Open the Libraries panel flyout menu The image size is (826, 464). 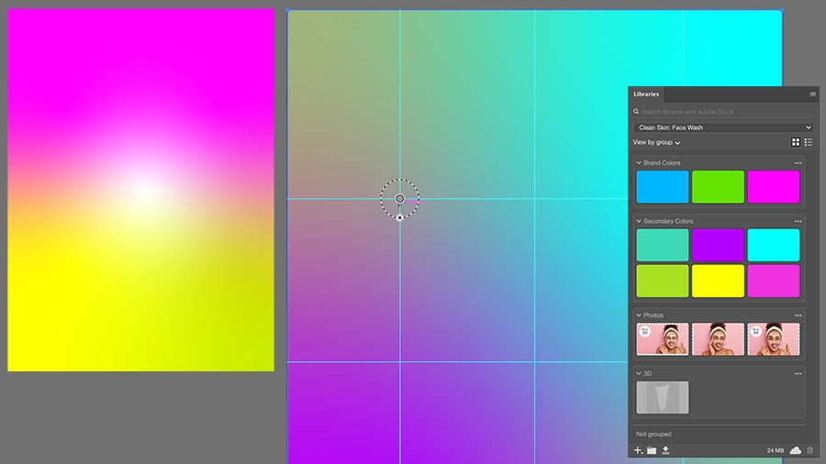(813, 94)
